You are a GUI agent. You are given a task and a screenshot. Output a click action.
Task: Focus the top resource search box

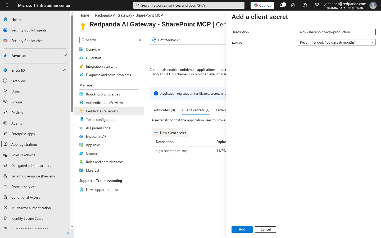point(189,5)
